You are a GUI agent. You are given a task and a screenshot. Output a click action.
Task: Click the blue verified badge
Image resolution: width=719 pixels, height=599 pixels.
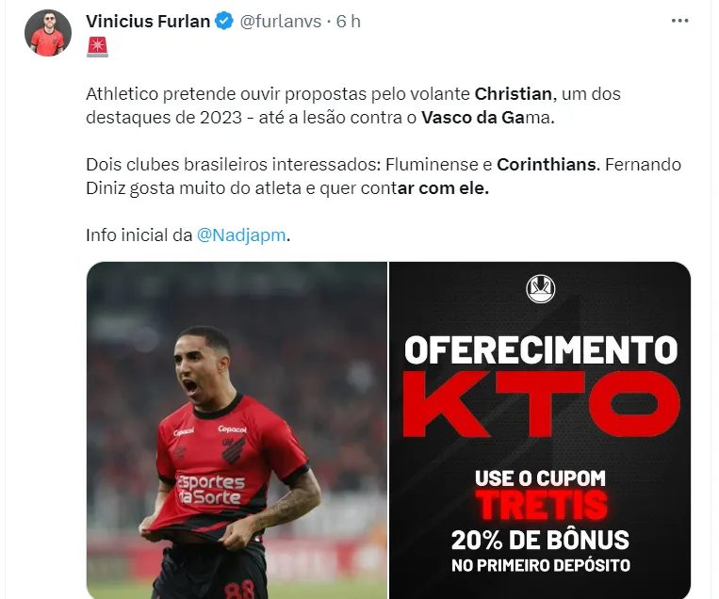pyautogui.click(x=224, y=22)
